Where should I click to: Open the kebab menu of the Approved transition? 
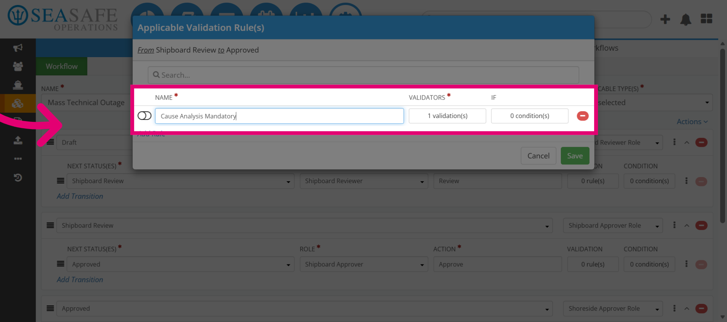[686, 264]
